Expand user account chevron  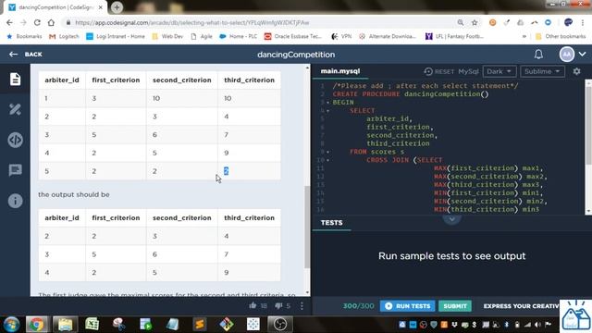(582, 54)
